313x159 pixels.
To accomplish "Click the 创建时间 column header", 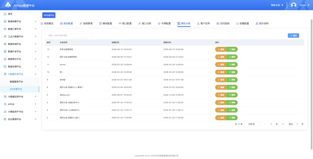I will [115, 43].
